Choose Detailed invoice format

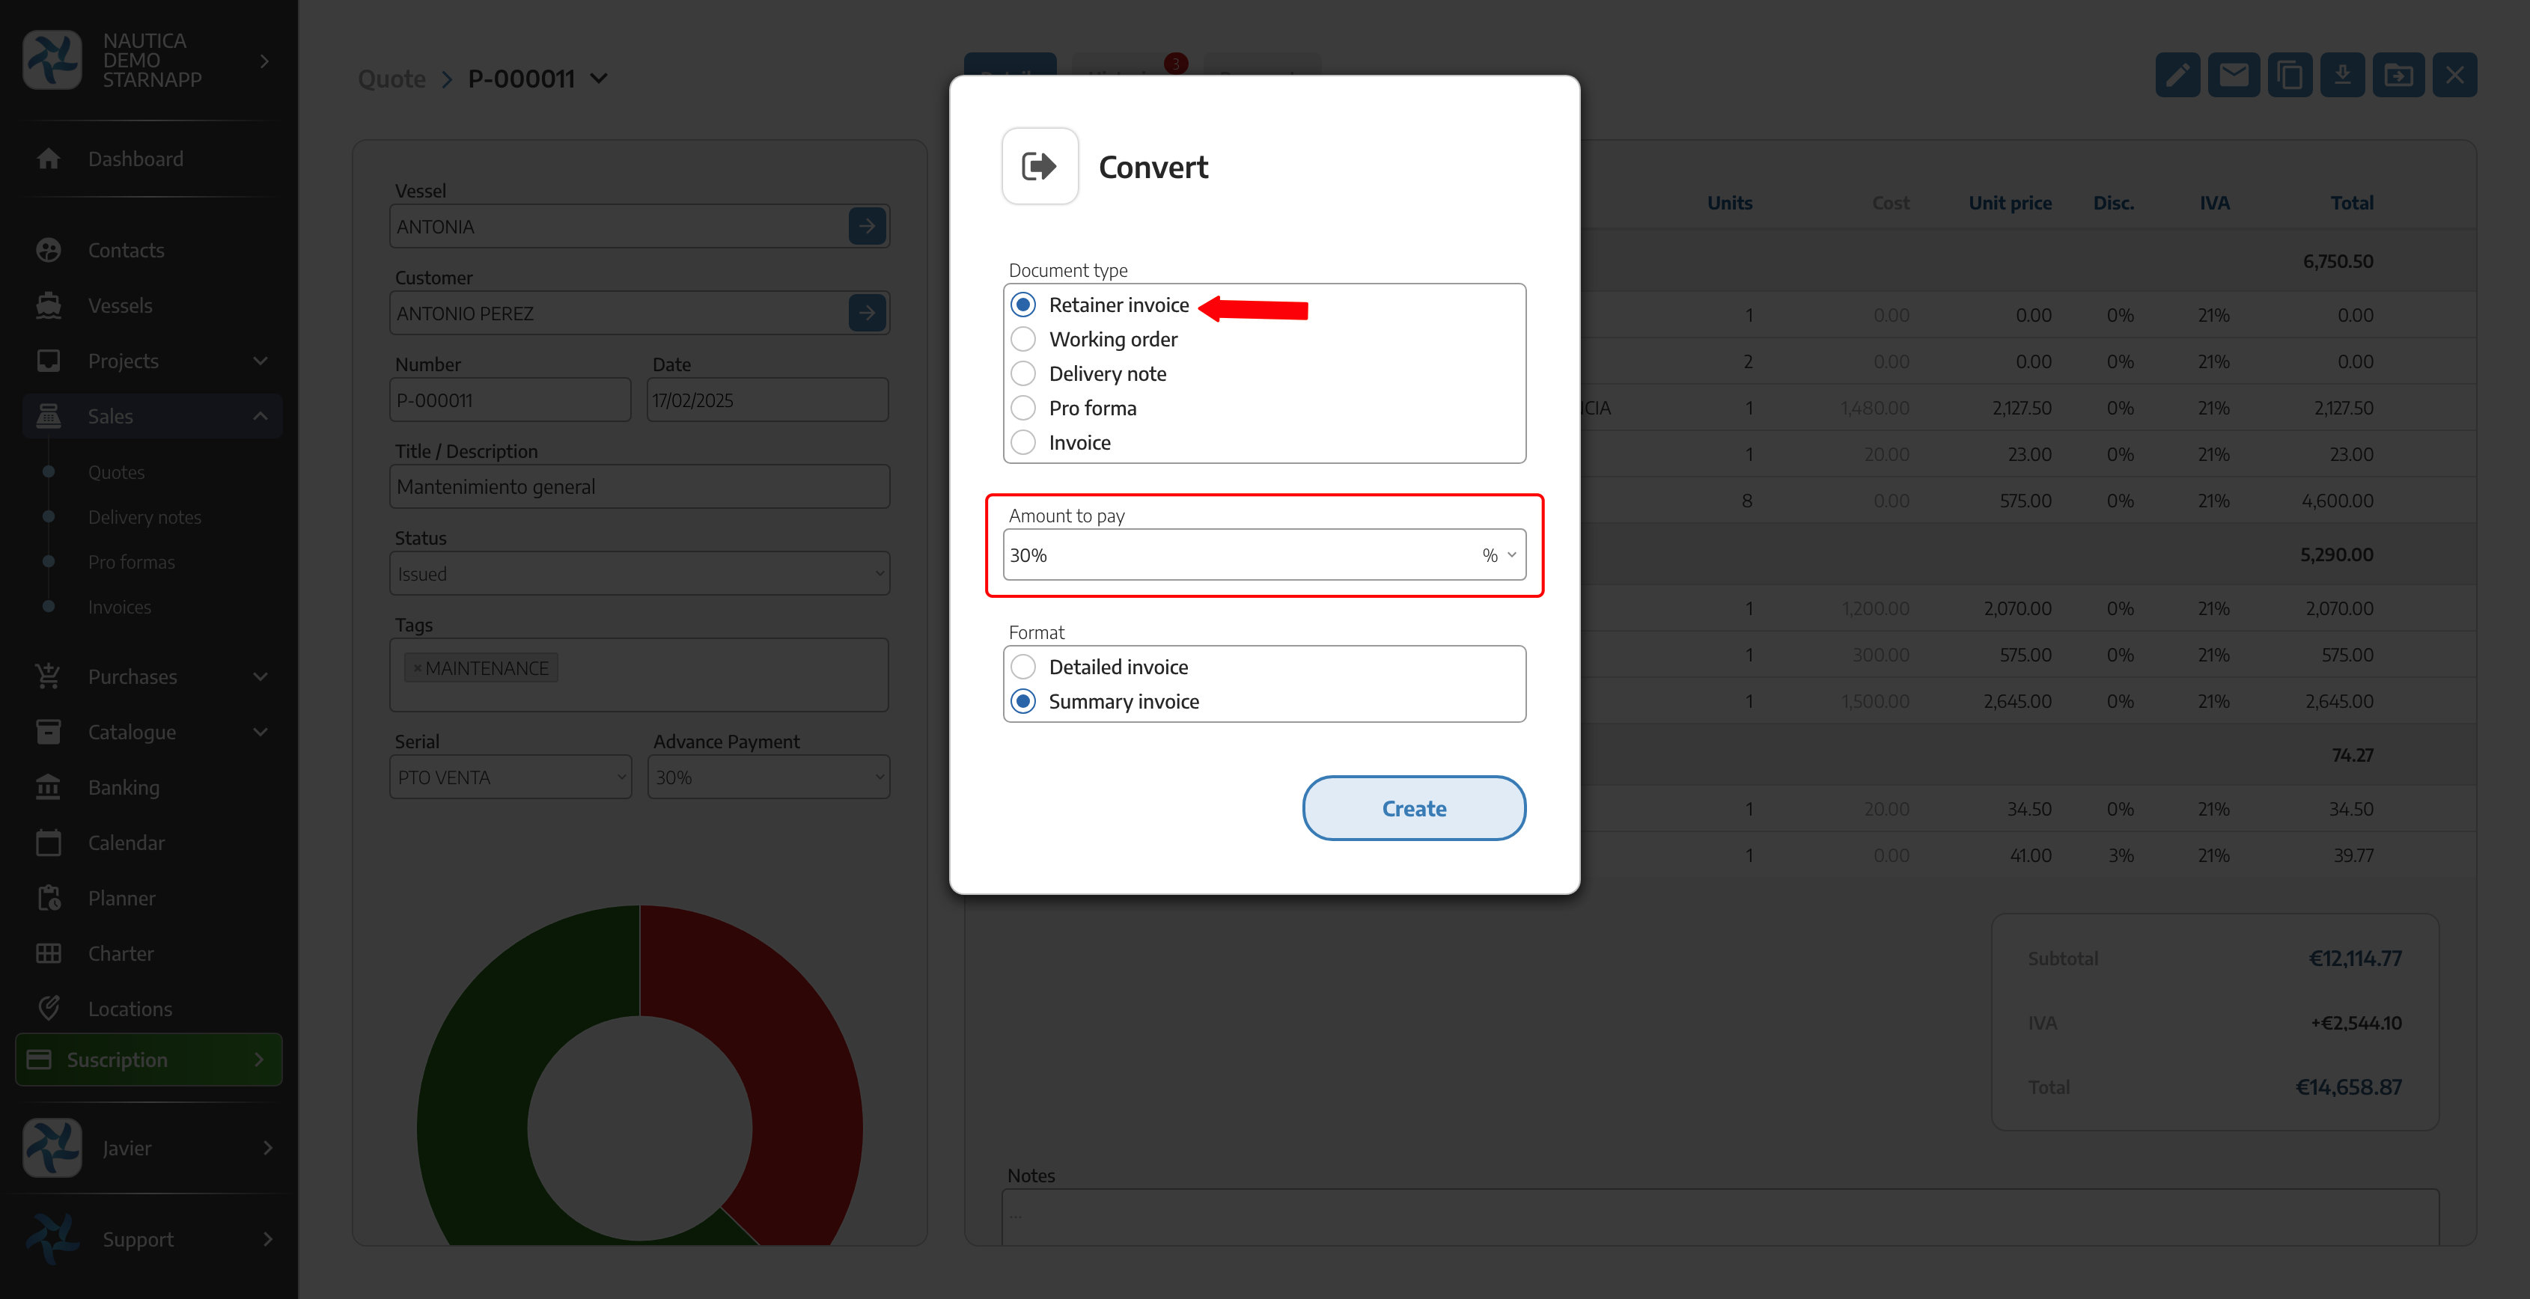(x=1023, y=667)
